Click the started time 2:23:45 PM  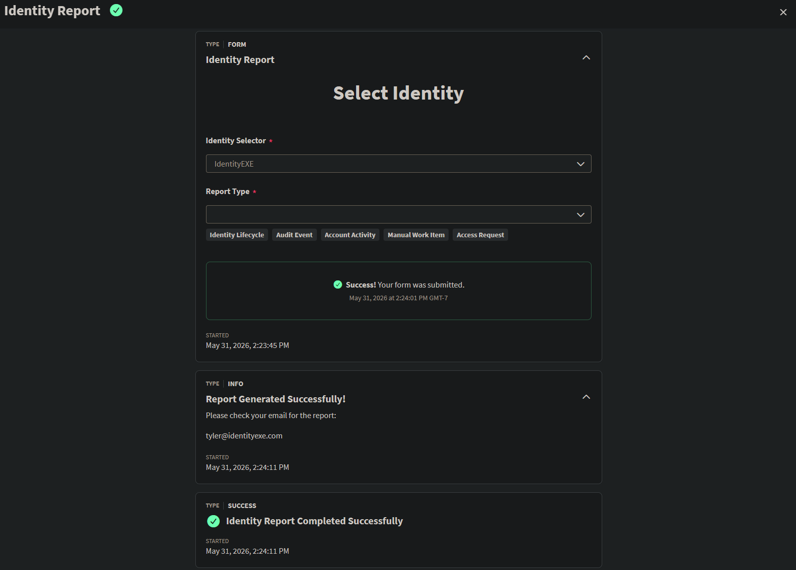click(x=248, y=345)
